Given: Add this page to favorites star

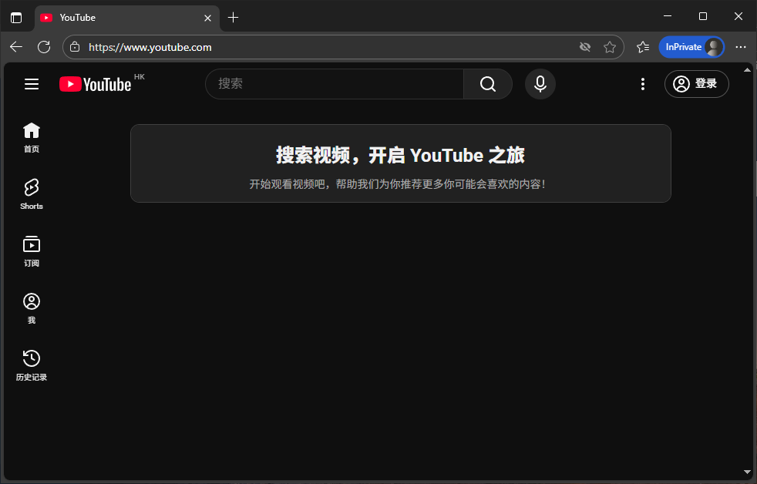Looking at the screenshot, I should [611, 47].
